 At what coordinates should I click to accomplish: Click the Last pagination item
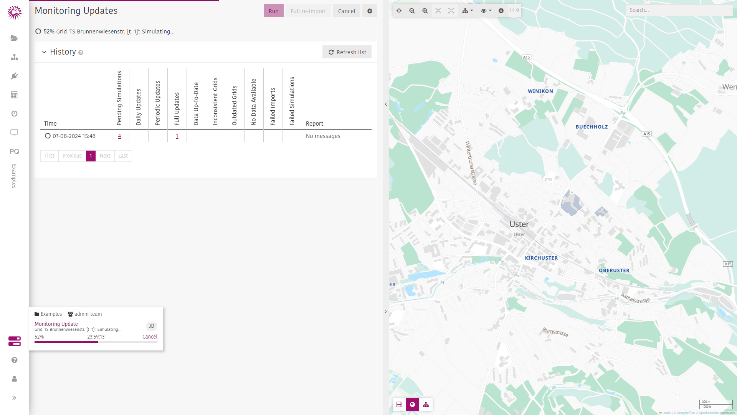pyautogui.click(x=123, y=156)
